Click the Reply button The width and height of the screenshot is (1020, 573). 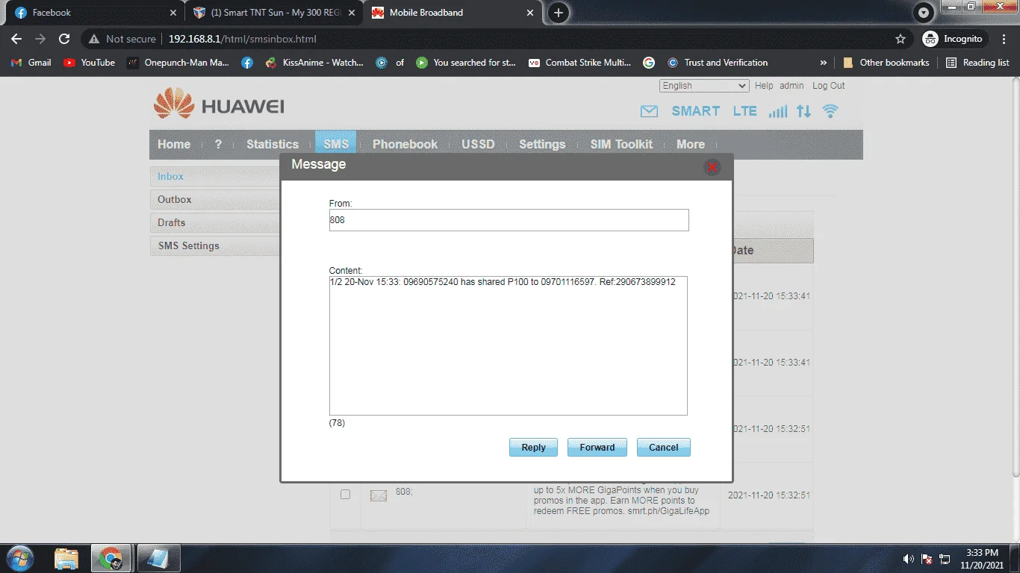(533, 447)
